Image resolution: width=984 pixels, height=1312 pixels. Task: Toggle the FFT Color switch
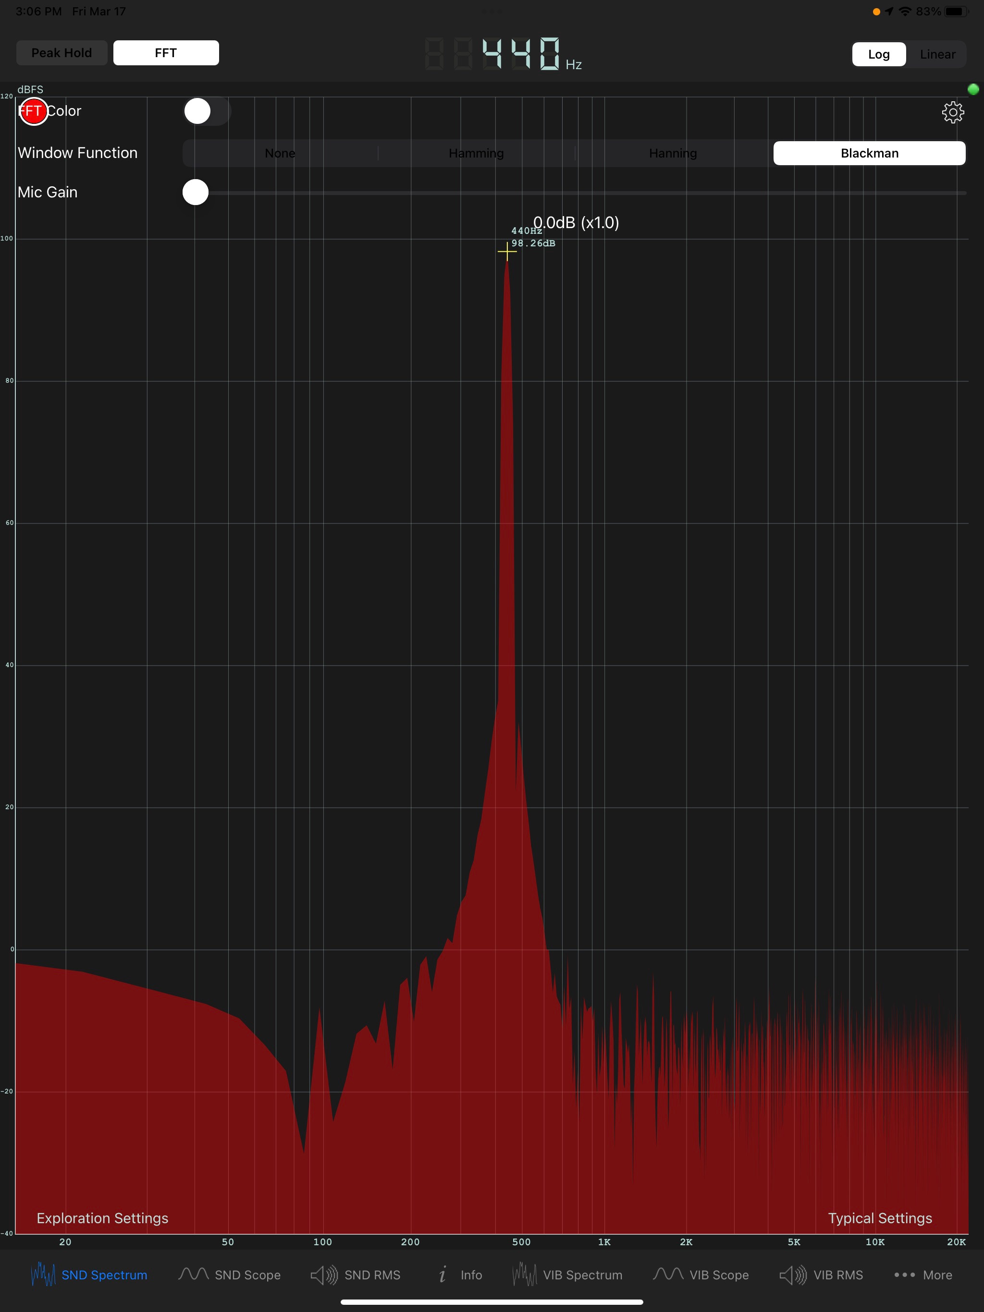click(x=206, y=111)
